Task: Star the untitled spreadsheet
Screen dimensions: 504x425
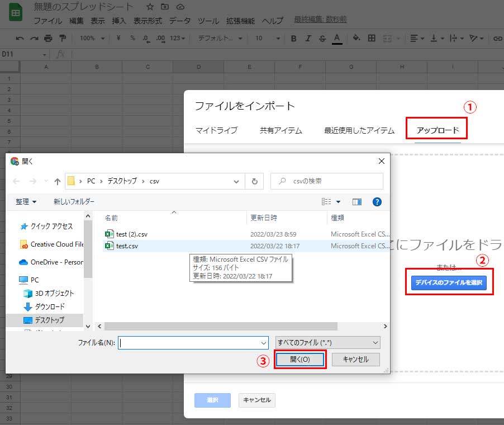Action: 150,7
